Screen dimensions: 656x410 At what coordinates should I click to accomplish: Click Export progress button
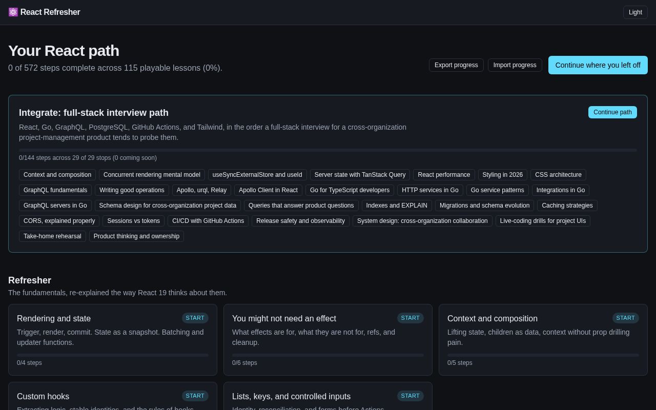tap(456, 65)
